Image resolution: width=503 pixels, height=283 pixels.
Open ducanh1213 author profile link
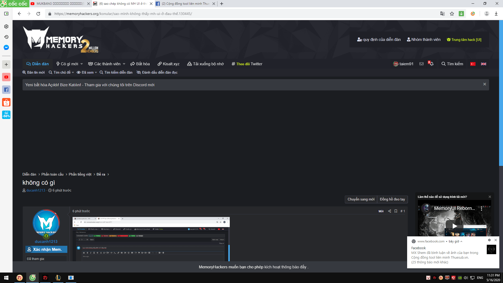36,191
